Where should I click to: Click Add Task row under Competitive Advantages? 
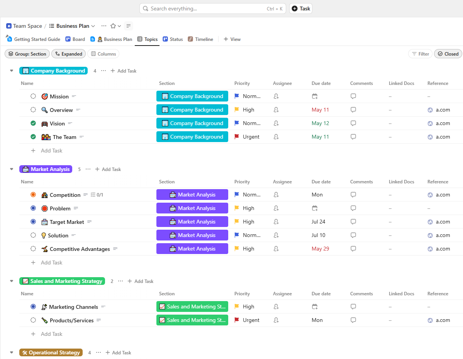[52, 262]
